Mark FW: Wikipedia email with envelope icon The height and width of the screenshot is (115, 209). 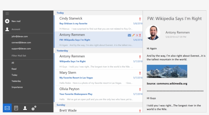click(129, 35)
